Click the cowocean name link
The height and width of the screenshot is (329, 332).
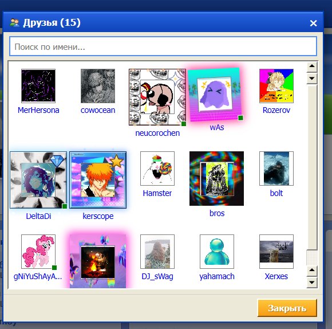pyautogui.click(x=98, y=110)
